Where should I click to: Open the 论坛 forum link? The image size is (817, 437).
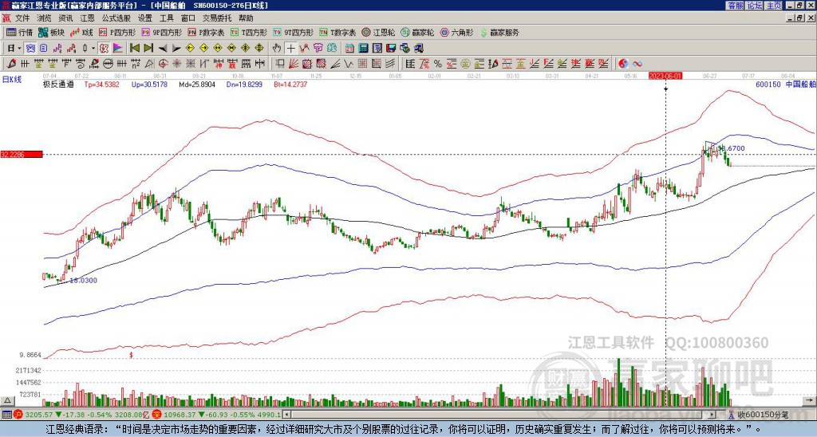tap(754, 6)
